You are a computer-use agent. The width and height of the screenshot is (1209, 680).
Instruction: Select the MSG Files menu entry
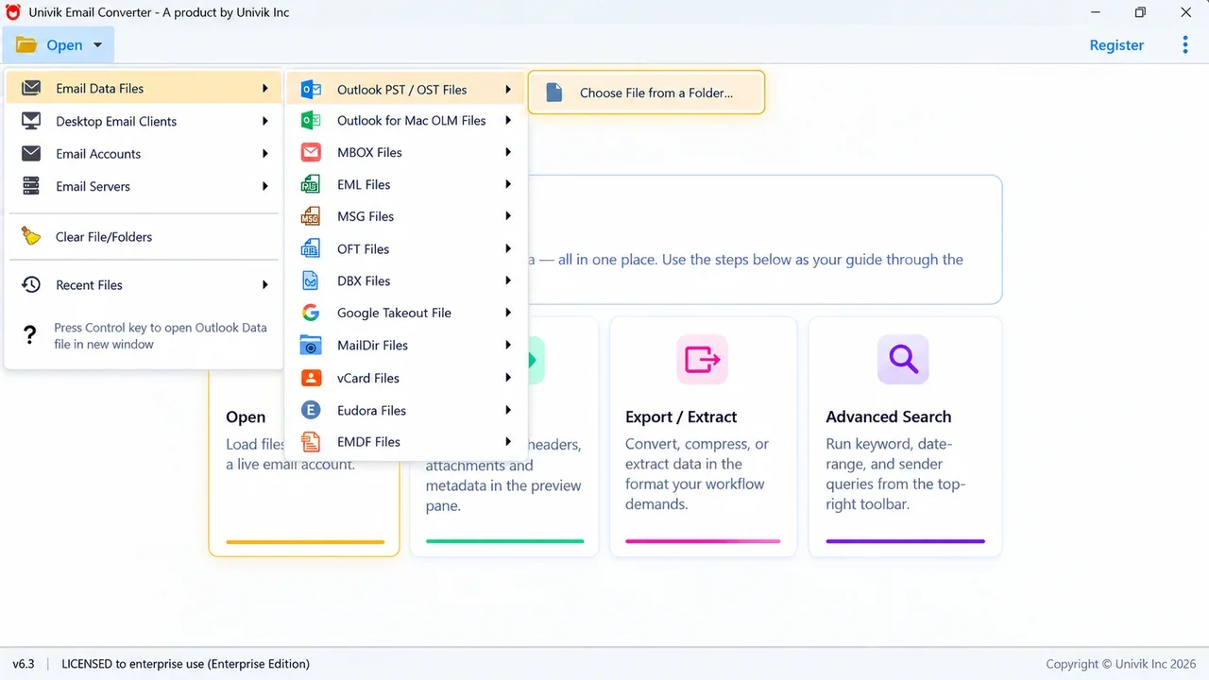pyautogui.click(x=406, y=216)
